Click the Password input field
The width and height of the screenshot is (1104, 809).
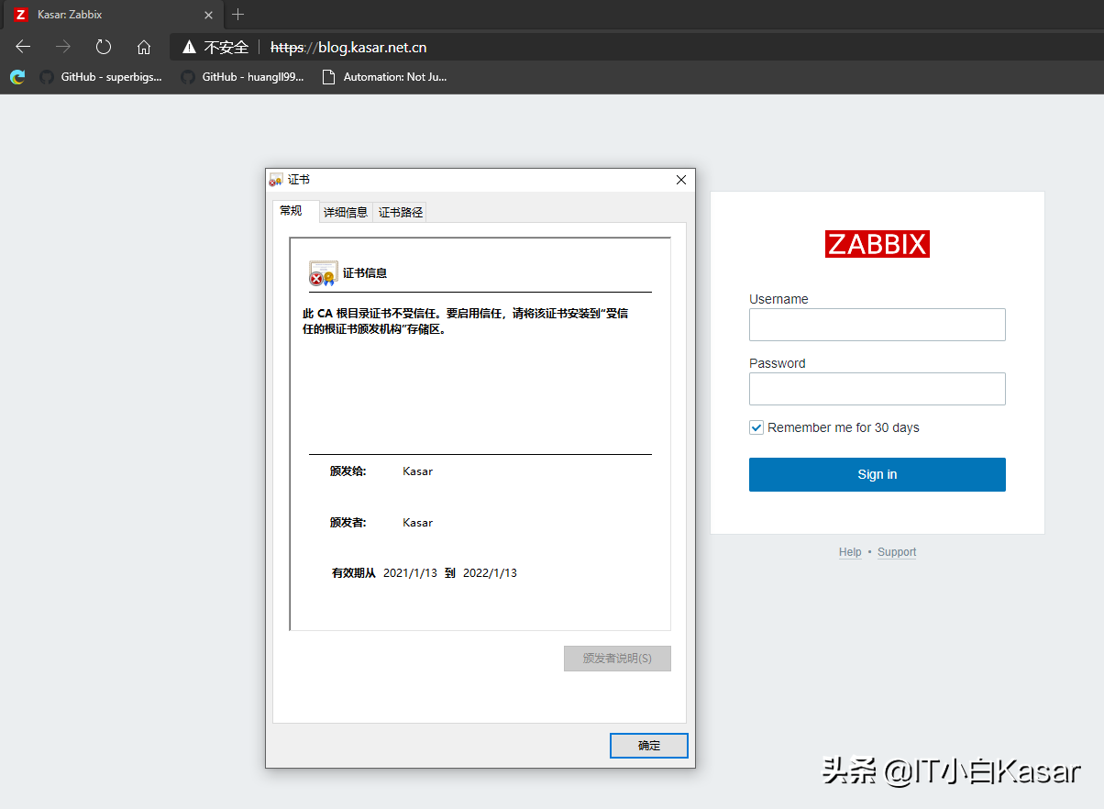(x=878, y=389)
